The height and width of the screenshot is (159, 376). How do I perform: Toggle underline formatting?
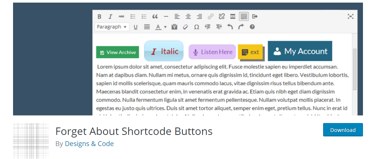[136, 27]
